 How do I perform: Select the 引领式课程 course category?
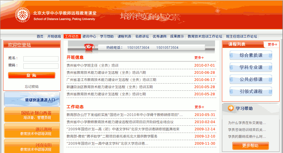[251, 91]
